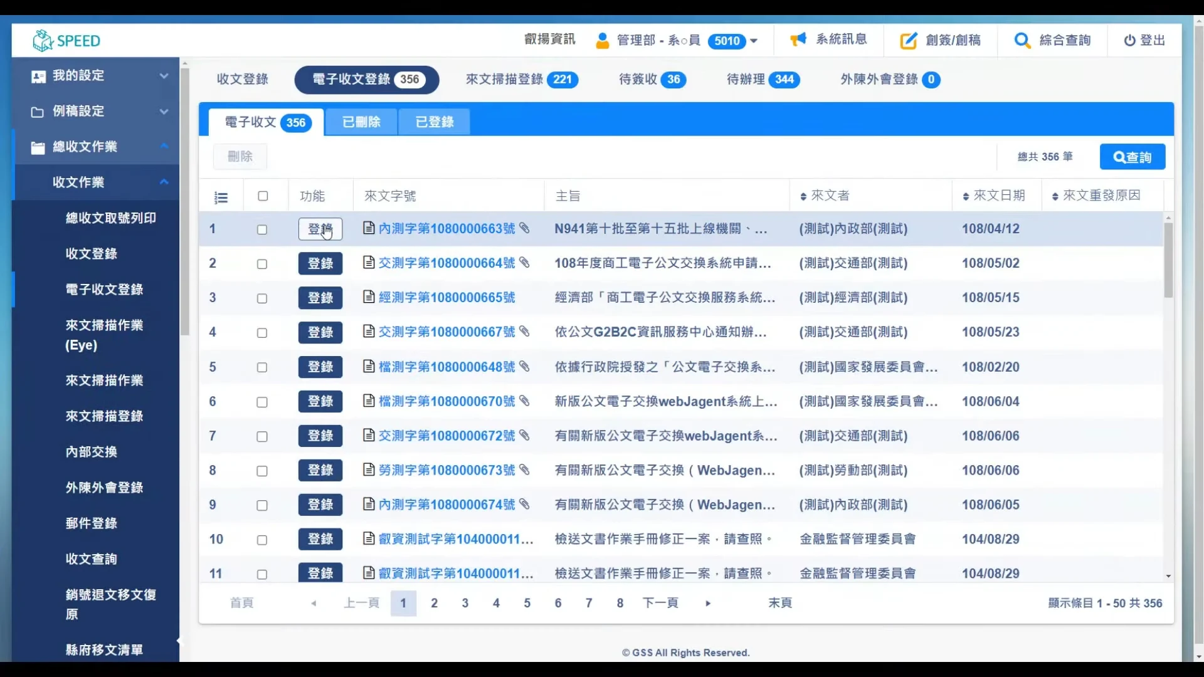This screenshot has height=677, width=1204.
Task: Click the logout power icon
Action: click(x=1129, y=41)
